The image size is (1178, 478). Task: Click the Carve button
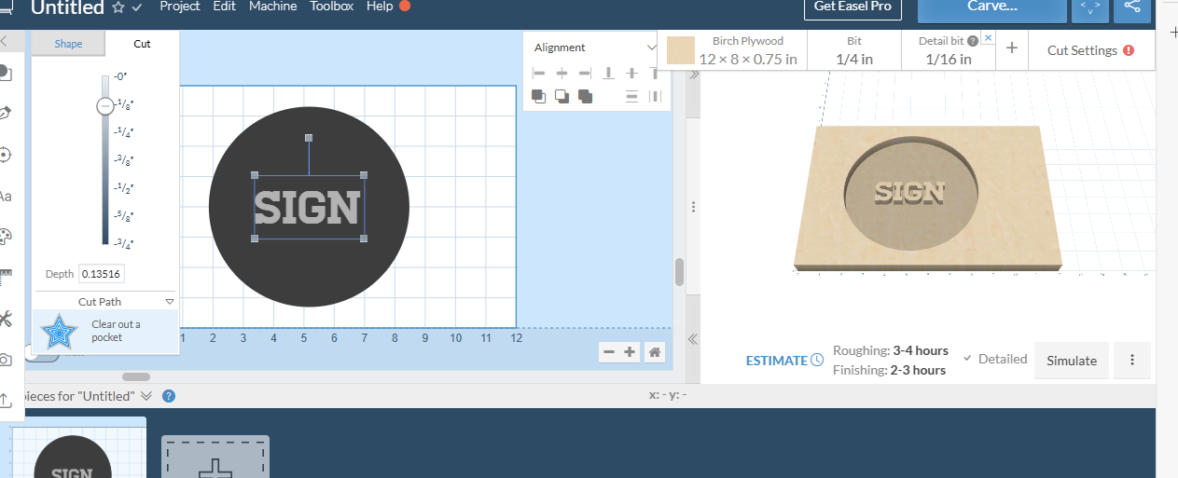tap(991, 7)
